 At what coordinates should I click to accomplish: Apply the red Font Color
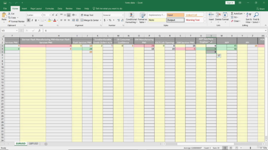55,20
